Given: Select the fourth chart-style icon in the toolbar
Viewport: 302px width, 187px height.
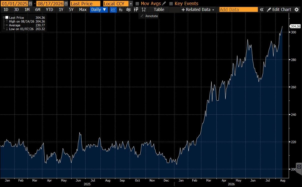Looking at the screenshot, I should point(136,9).
